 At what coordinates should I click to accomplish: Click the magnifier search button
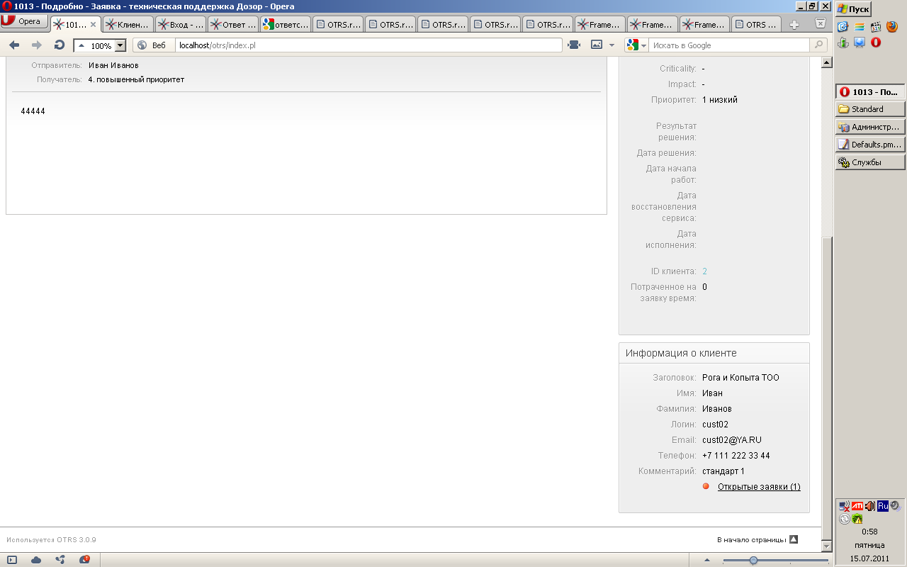tap(818, 45)
